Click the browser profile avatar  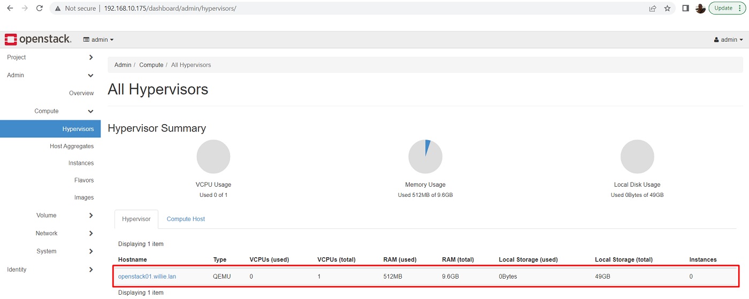pyautogui.click(x=700, y=9)
